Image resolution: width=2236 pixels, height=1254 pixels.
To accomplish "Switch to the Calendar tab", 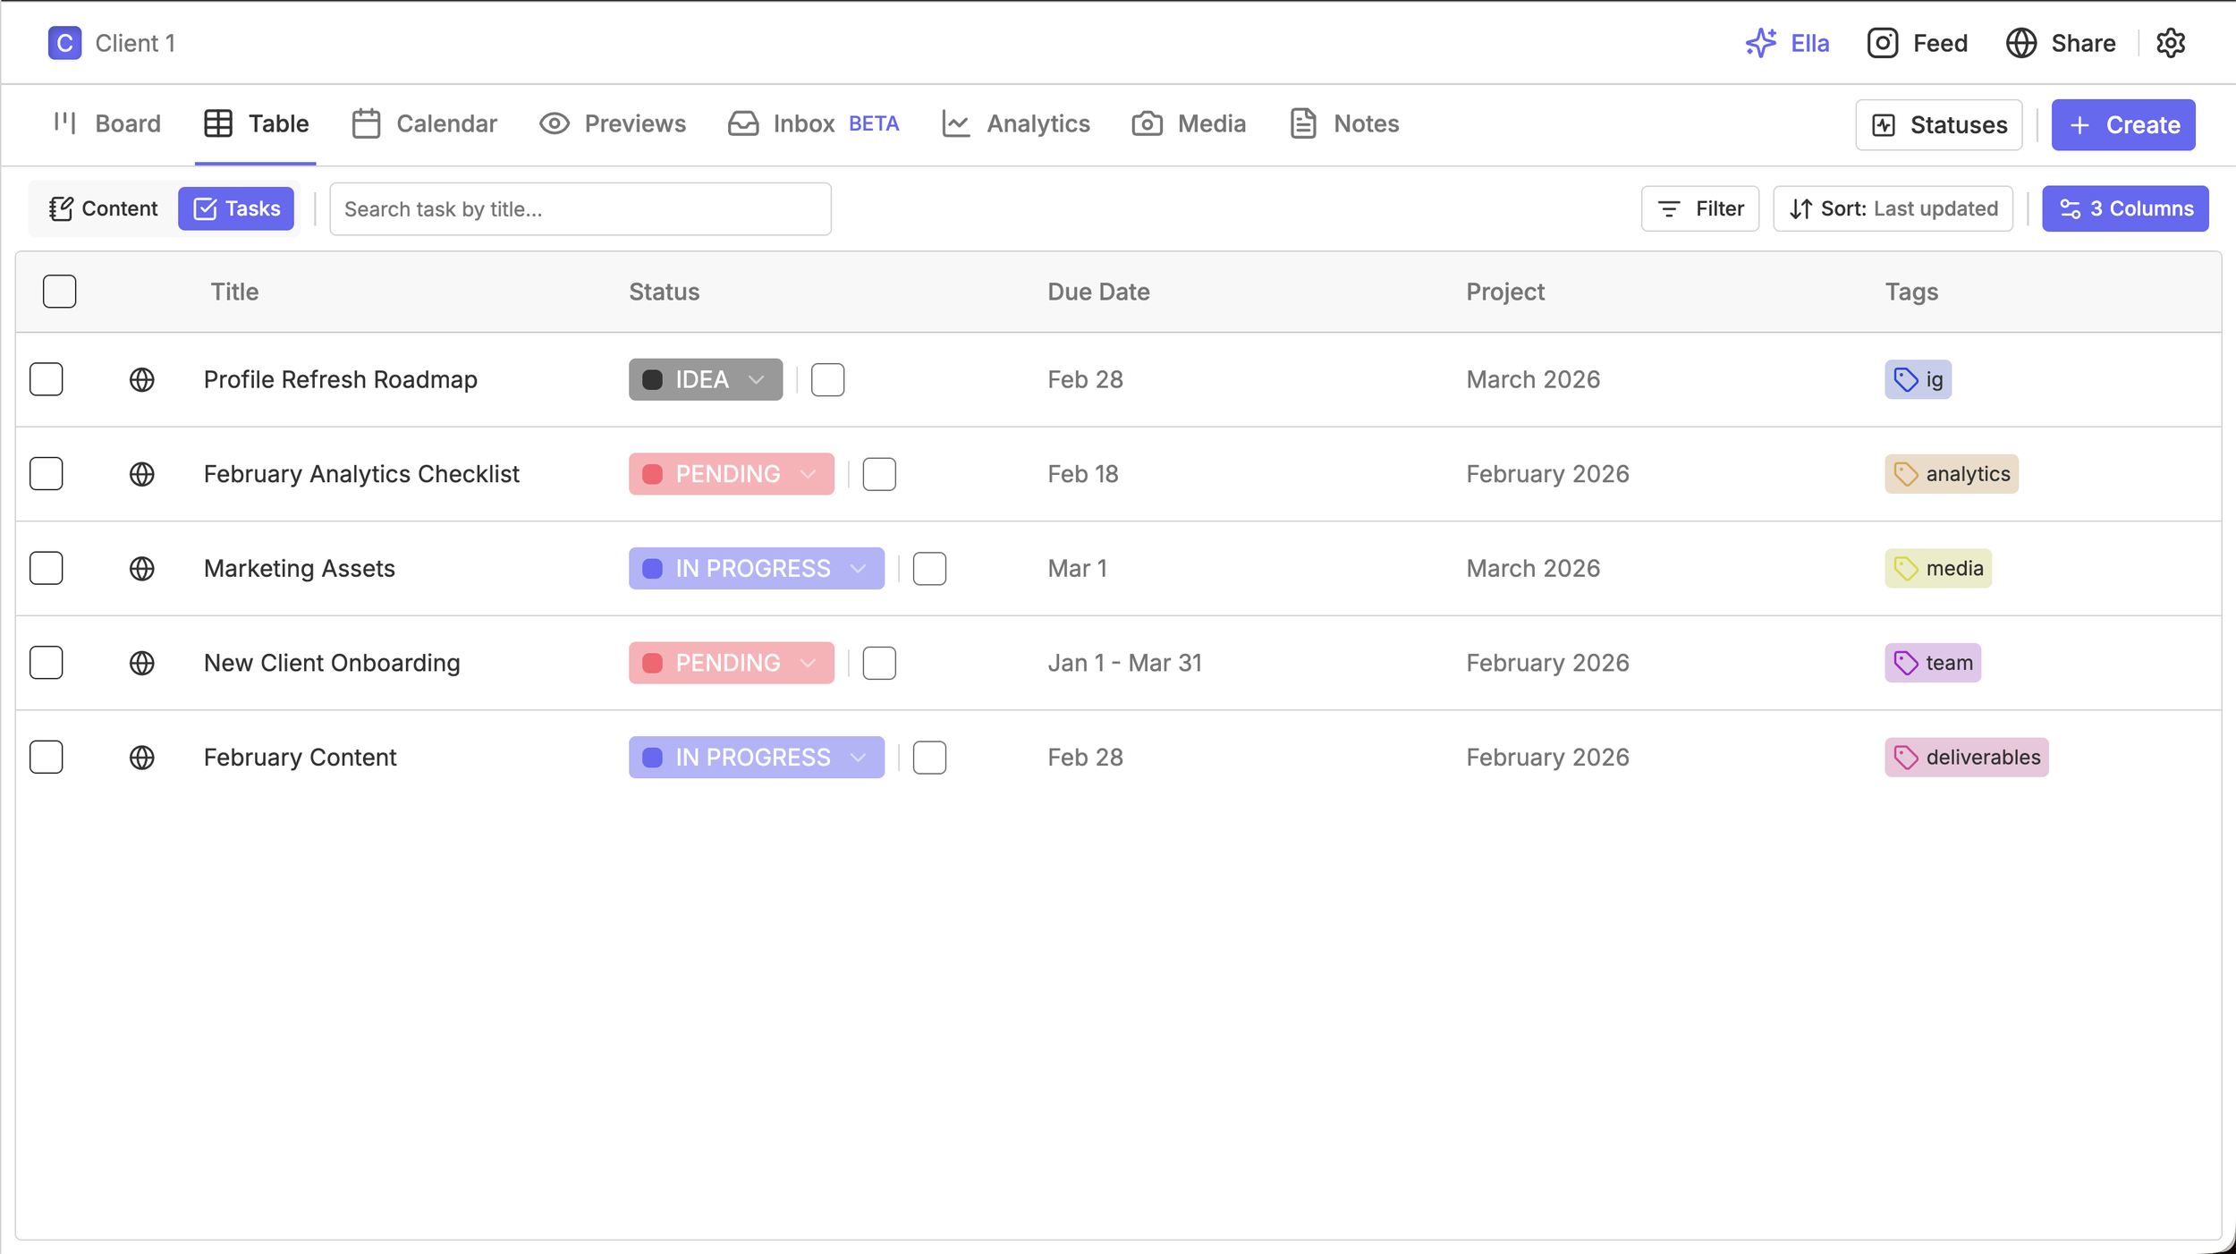I will 425,123.
